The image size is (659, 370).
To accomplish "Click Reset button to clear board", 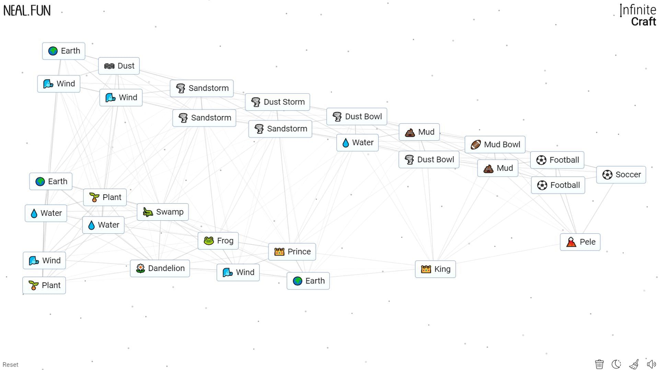I will [x=10, y=365].
